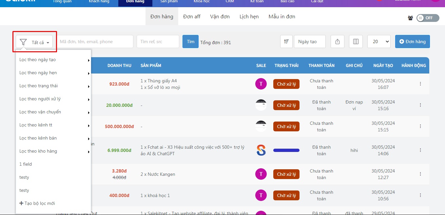Focus the 'Mã đơn, tên, email, phone' field
This screenshot has width=445, height=215.
pos(94,41)
